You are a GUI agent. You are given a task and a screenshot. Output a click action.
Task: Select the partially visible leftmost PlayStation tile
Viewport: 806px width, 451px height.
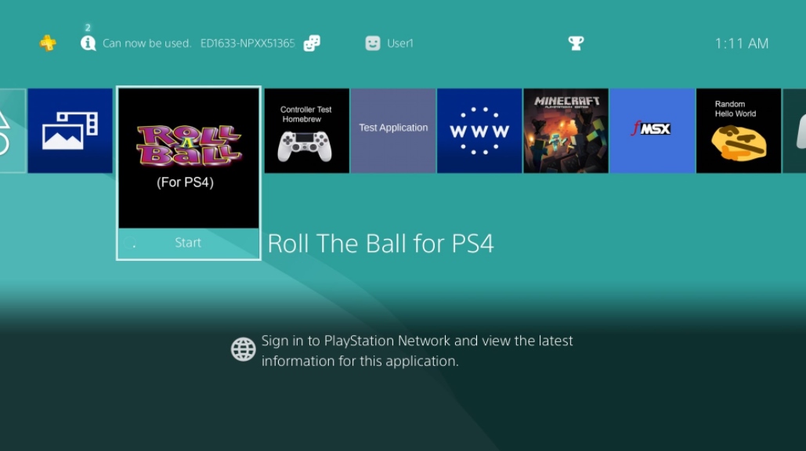tap(13, 131)
